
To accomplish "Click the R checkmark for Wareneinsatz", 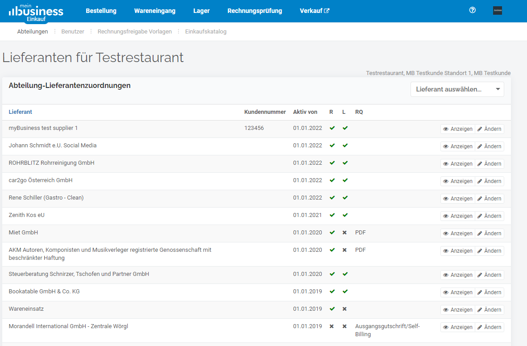I will tap(332, 309).
